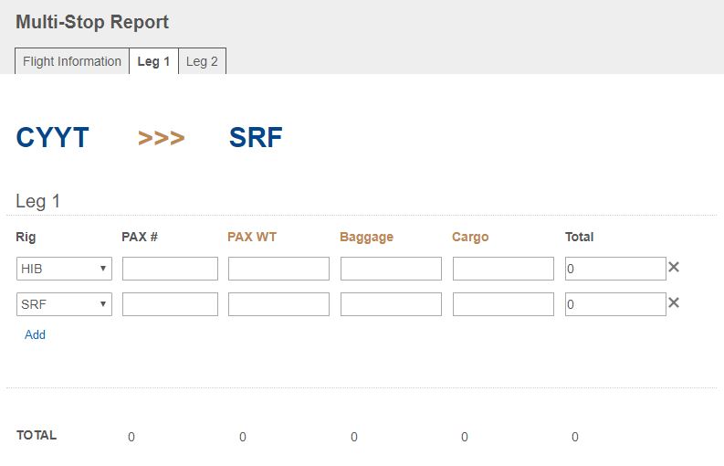Click the PAX WT field in HIB row
This screenshot has width=724, height=466.
(278, 269)
